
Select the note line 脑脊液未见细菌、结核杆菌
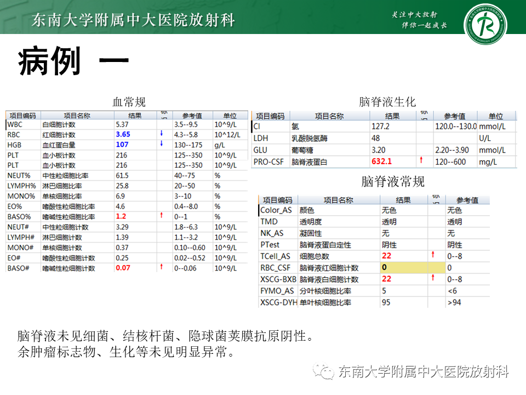(165, 336)
